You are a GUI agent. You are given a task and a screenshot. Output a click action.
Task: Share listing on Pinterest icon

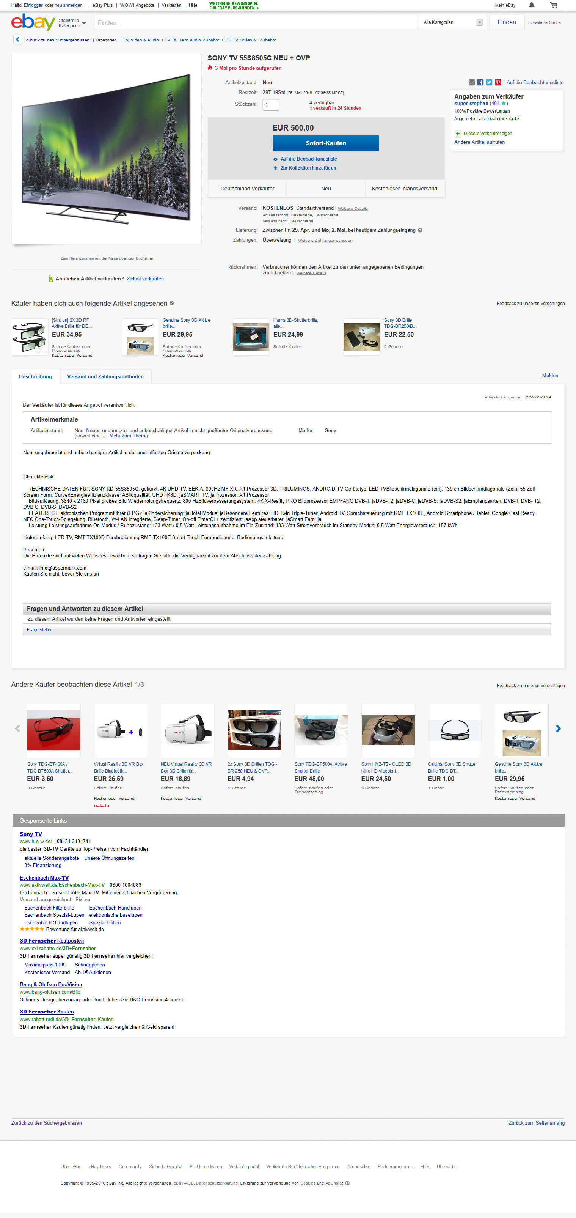click(498, 82)
